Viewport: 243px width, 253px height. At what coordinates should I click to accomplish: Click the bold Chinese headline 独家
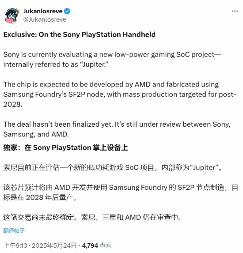(x=65, y=147)
